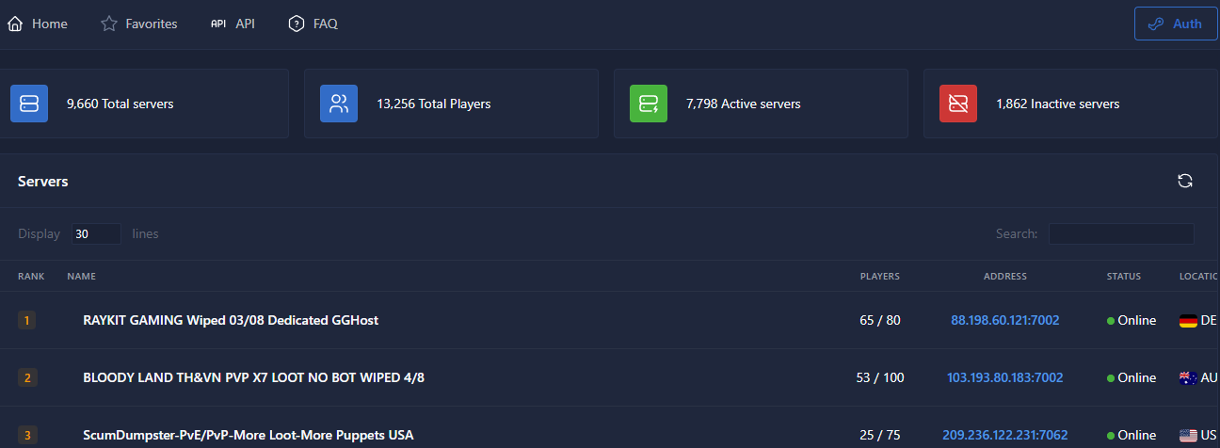Click the green Active servers icon
1220x448 pixels.
tap(649, 104)
